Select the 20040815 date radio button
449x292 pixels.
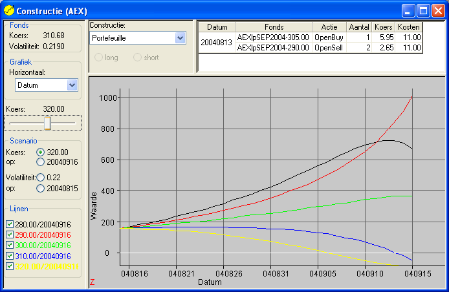click(x=40, y=188)
